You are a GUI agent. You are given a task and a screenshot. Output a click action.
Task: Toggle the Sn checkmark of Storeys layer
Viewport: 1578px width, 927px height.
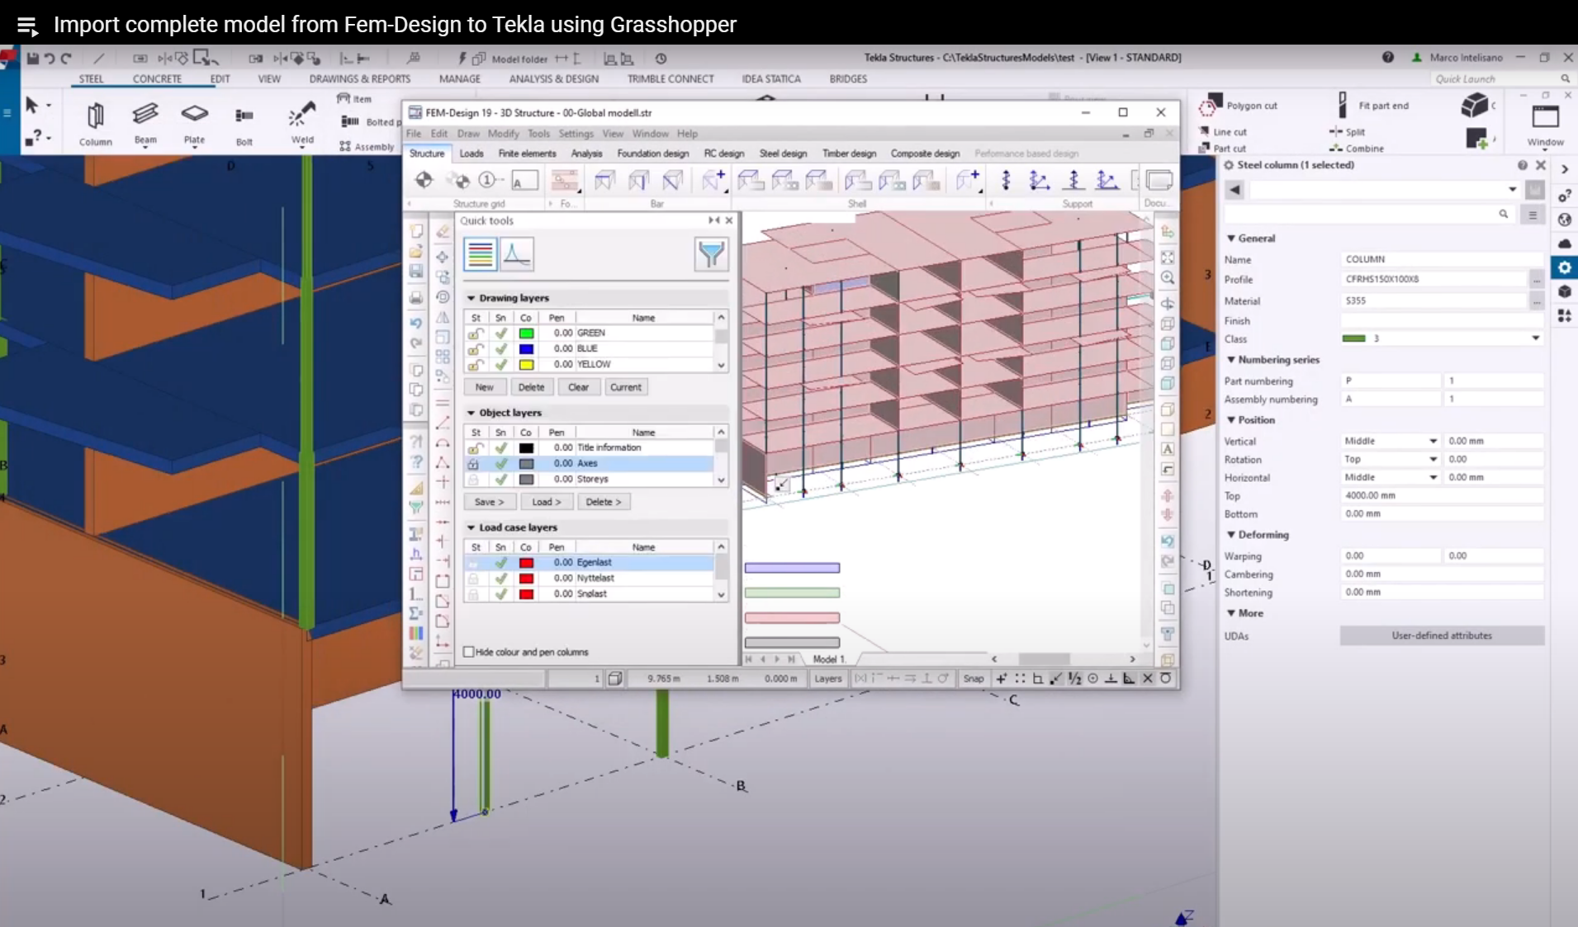pyautogui.click(x=500, y=479)
